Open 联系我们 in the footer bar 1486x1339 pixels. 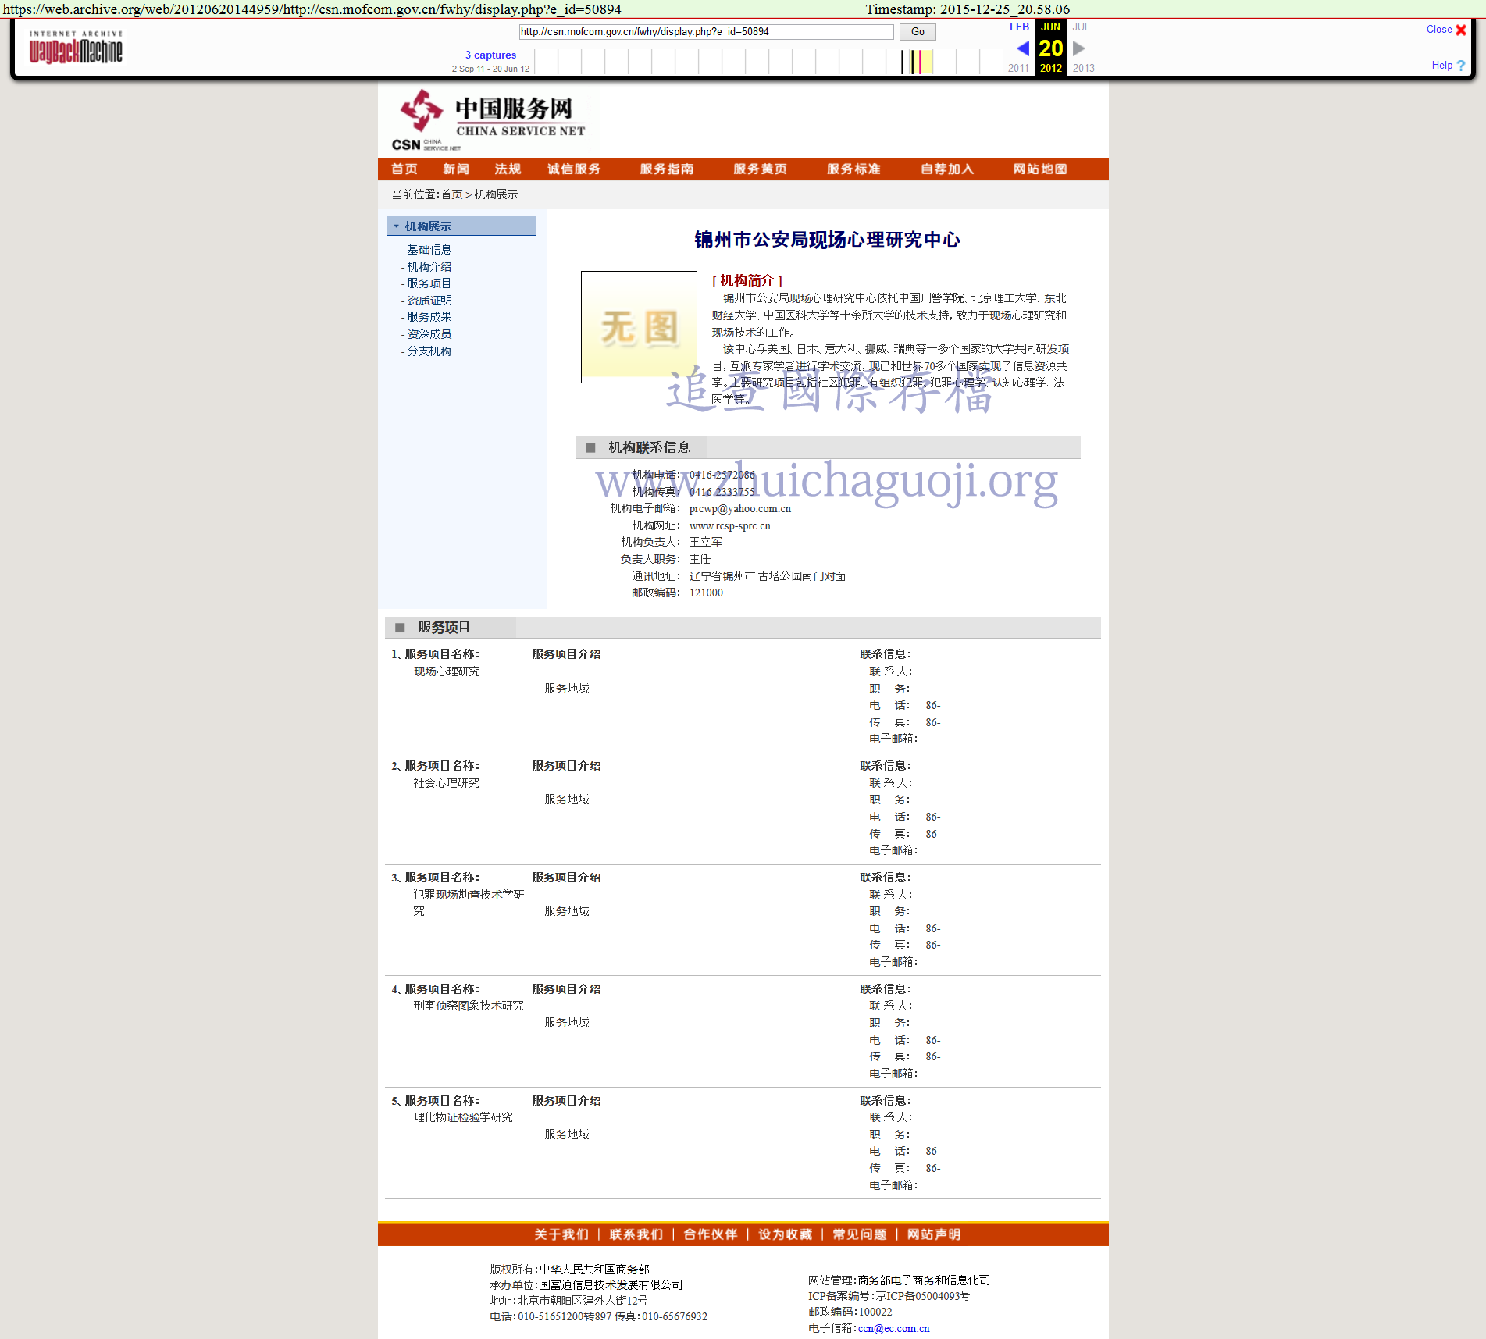tap(636, 1234)
